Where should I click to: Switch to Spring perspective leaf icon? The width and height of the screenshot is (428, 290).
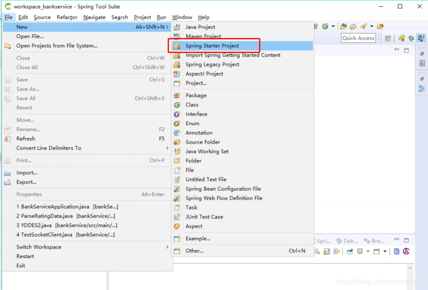tap(401, 38)
